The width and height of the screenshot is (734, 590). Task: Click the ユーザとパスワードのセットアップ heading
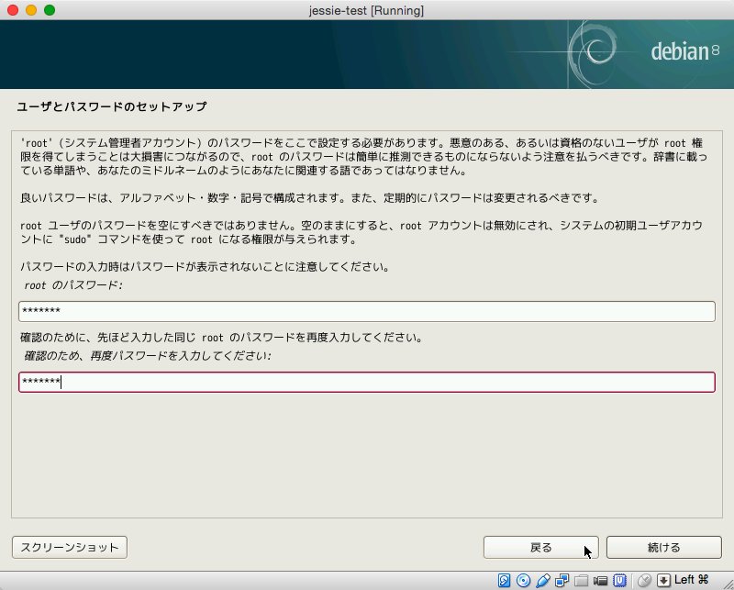[112, 106]
